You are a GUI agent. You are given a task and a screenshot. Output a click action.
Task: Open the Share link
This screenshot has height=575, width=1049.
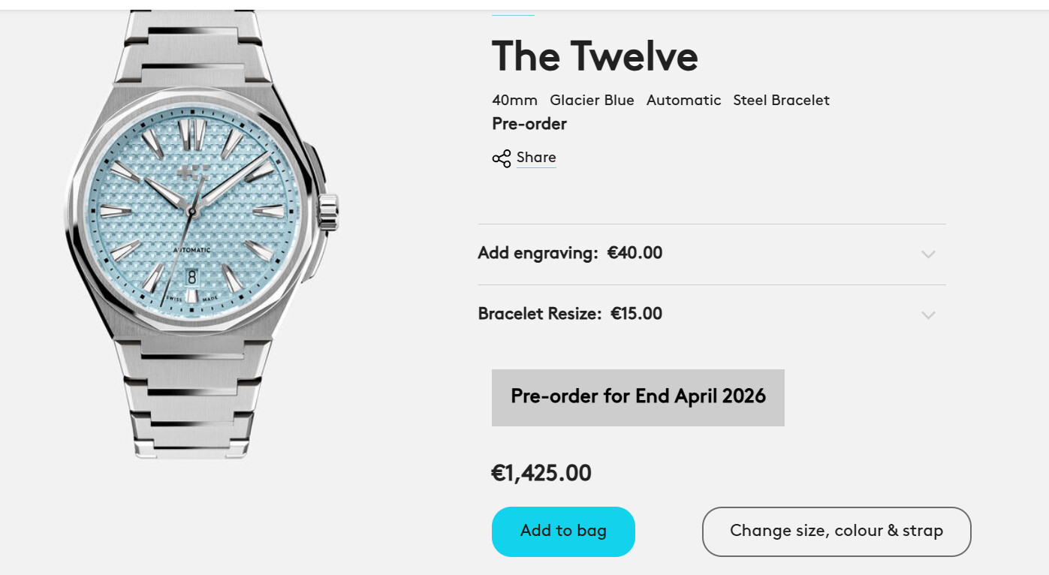tap(536, 158)
